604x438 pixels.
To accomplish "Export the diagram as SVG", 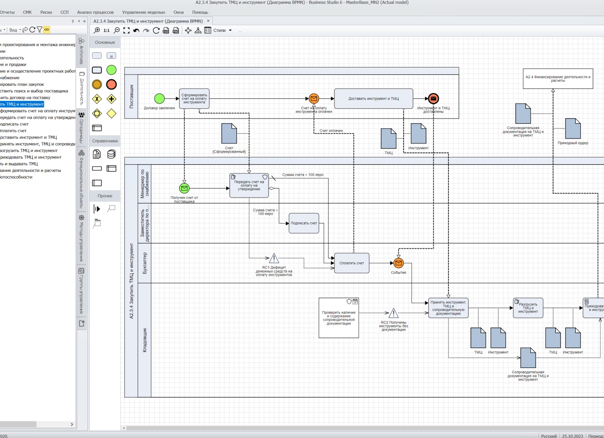I will (166, 31).
